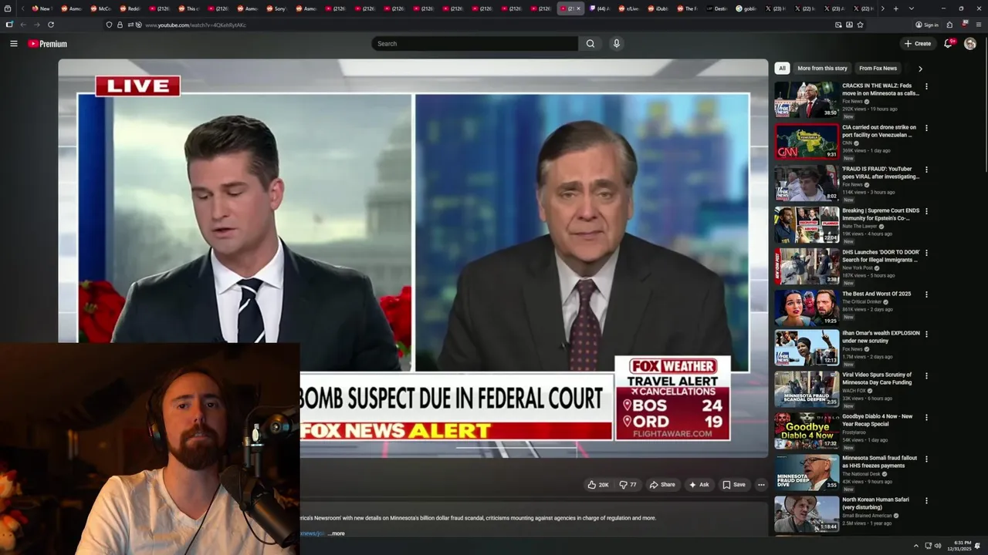Show next filter chips with right arrow
This screenshot has width=988, height=555.
coord(919,69)
